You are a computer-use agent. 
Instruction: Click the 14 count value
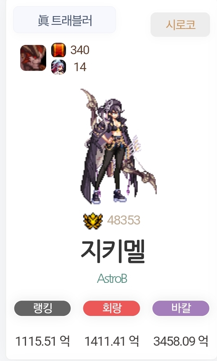(x=80, y=67)
